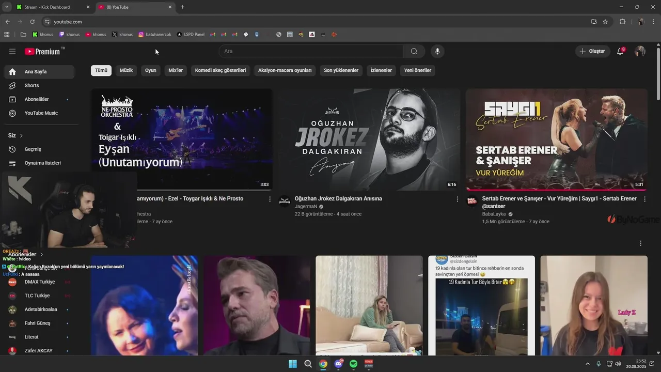Viewport: 661px width, 372px height.
Task: Select Yeni öneriler chip
Action: coord(418,70)
